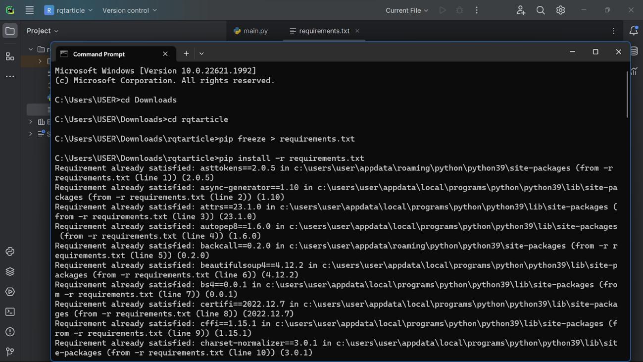Open Command Prompt new-tab profile dropdown

201,53
